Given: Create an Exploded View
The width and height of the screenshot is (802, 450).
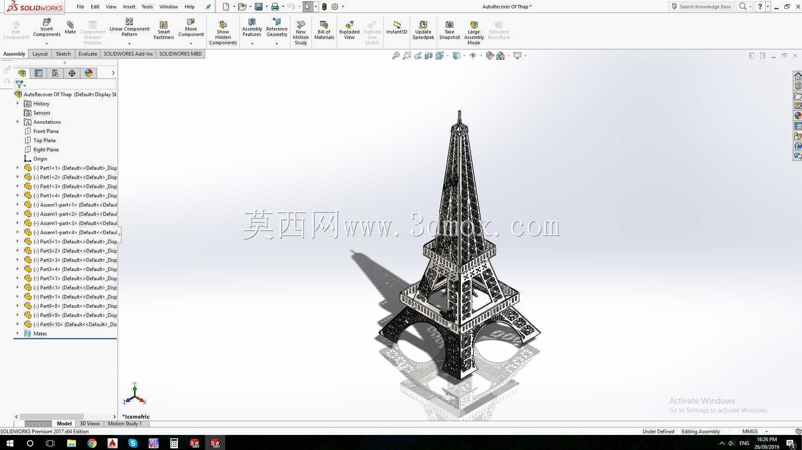Looking at the screenshot, I should (350, 30).
